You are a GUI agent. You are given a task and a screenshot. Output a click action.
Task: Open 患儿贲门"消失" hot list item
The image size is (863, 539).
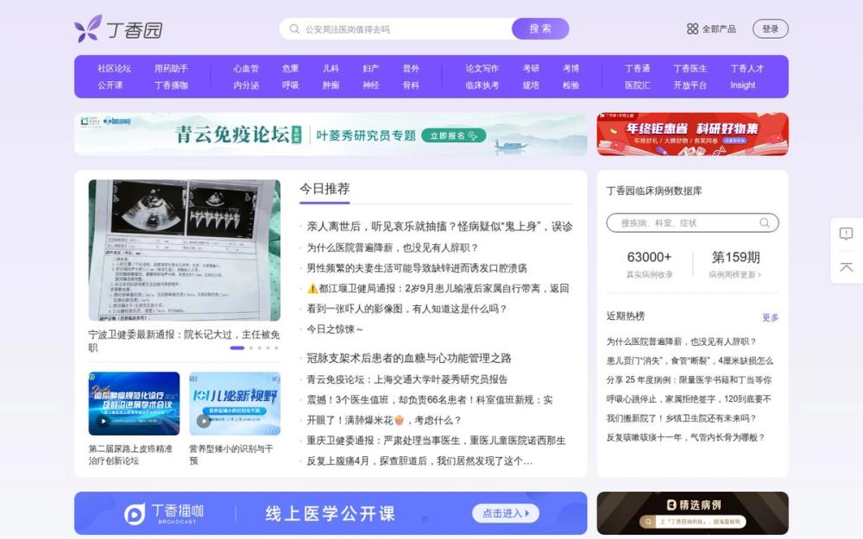(x=690, y=360)
